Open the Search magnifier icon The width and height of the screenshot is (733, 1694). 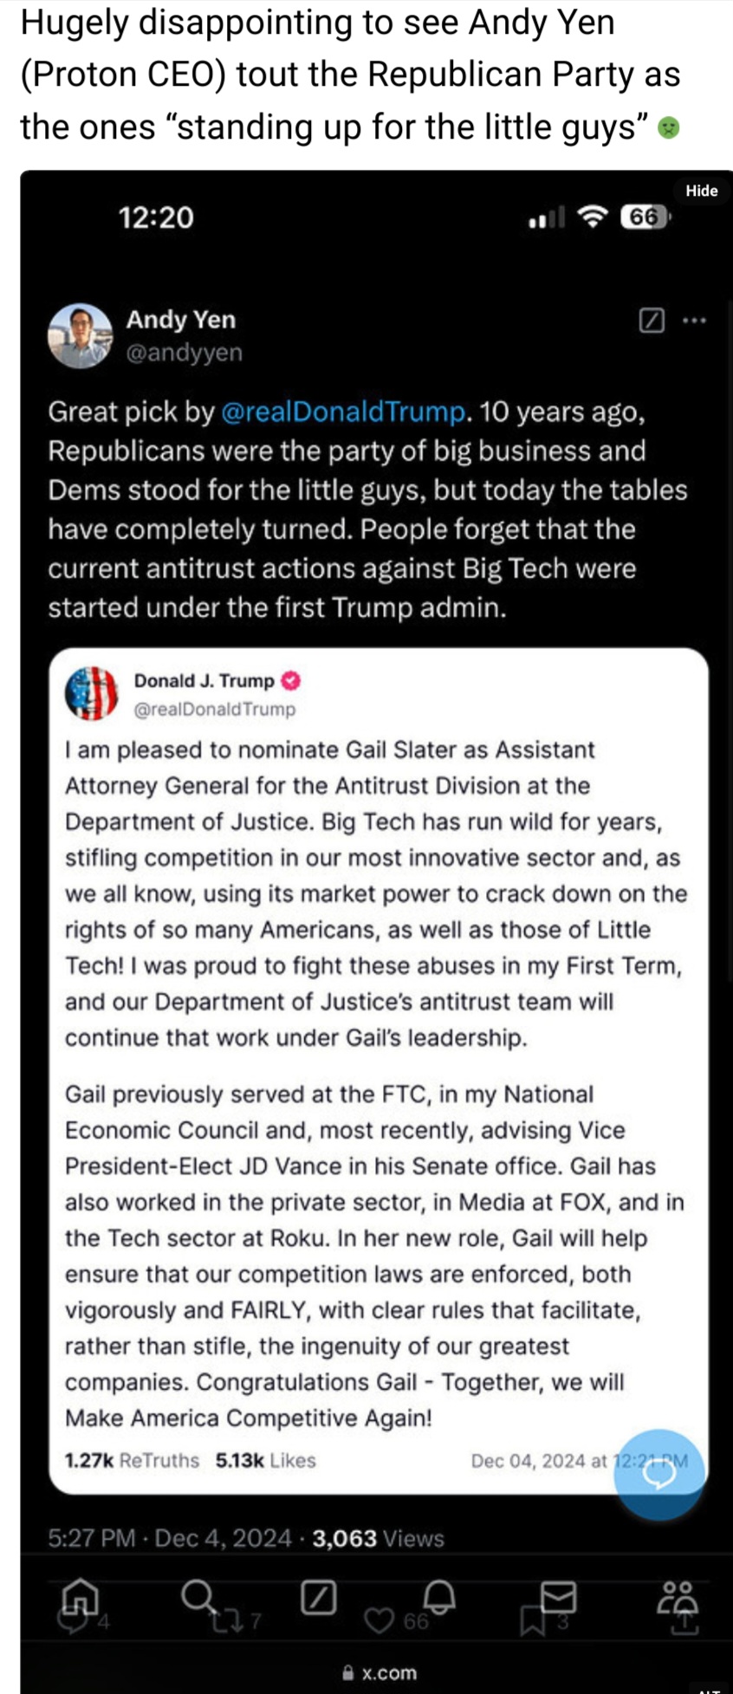[x=198, y=1593]
